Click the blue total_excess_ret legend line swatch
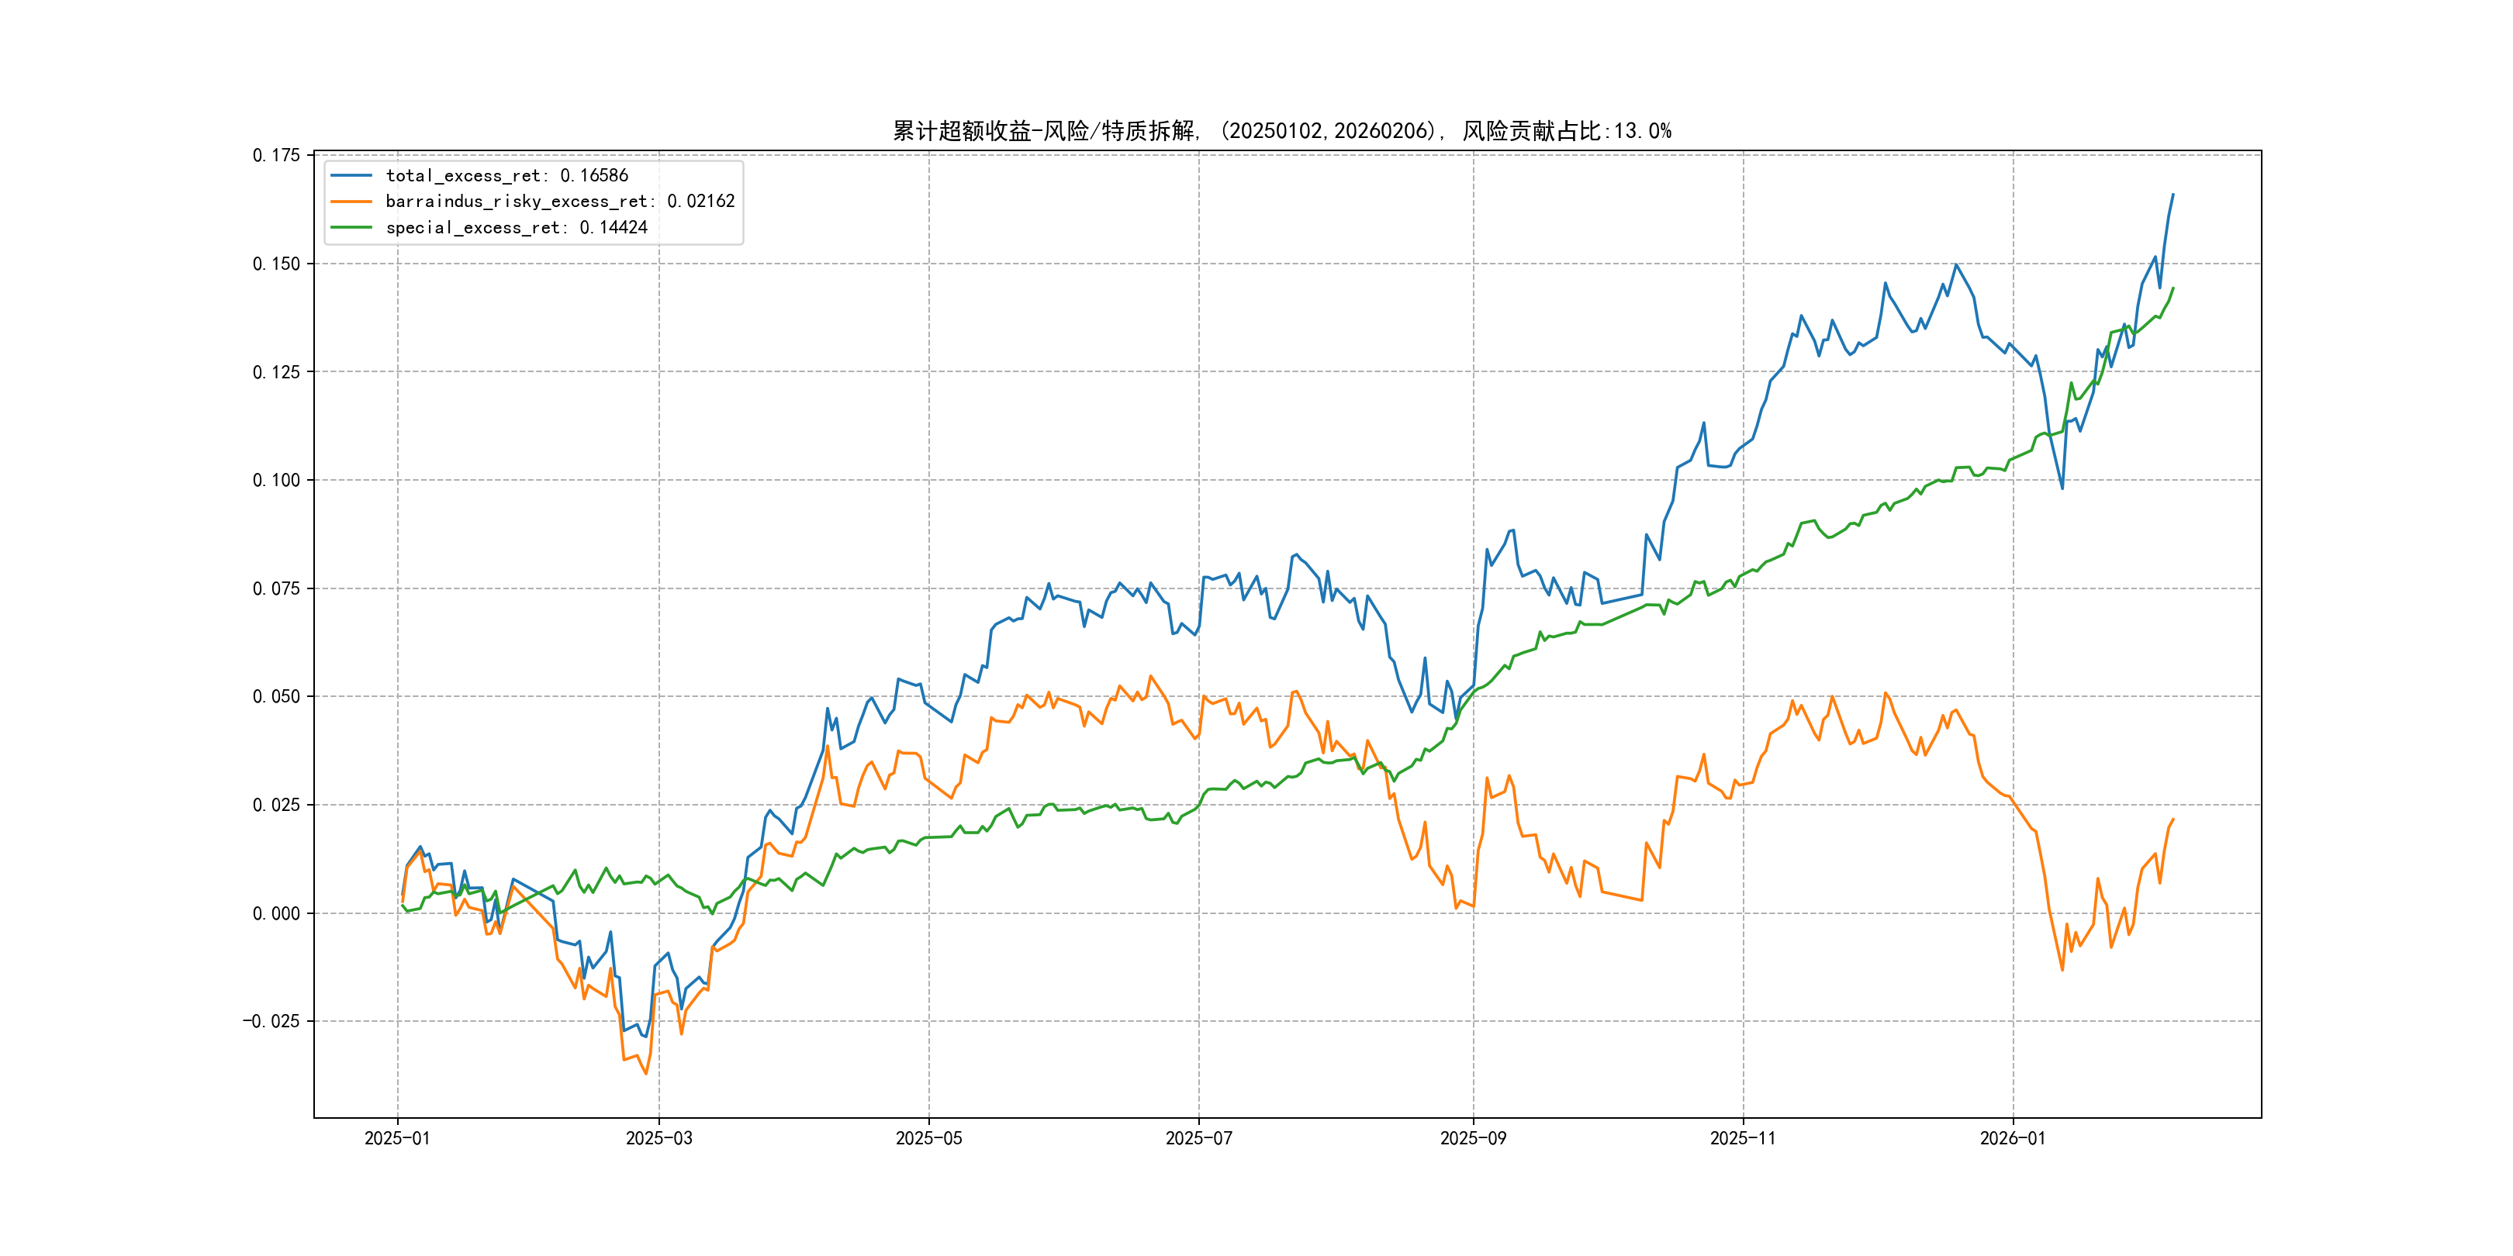This screenshot has height=1256, width=2513. [x=351, y=175]
